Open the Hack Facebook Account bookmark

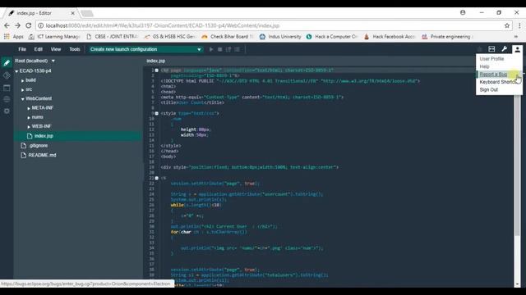[x=390, y=36]
